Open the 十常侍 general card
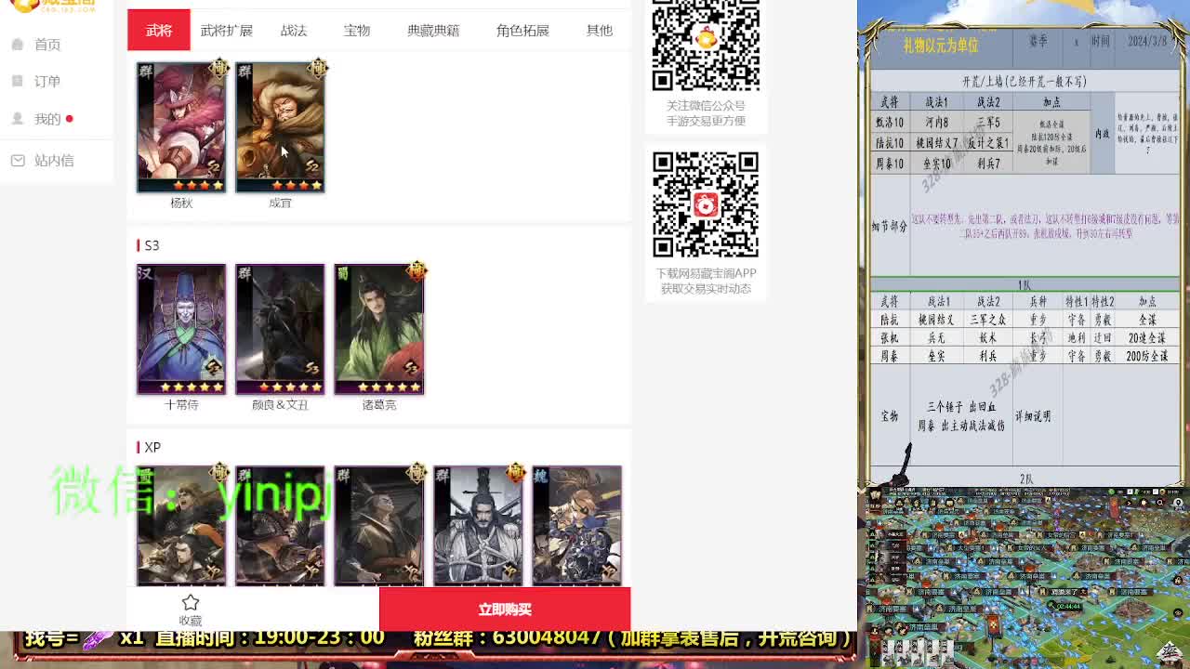This screenshot has width=1190, height=669. point(181,330)
